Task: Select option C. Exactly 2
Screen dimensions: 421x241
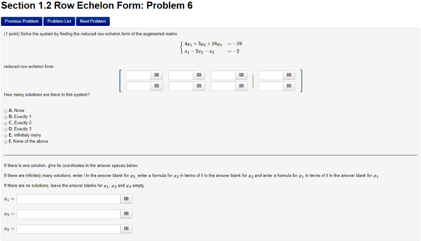Action: tap(5, 123)
